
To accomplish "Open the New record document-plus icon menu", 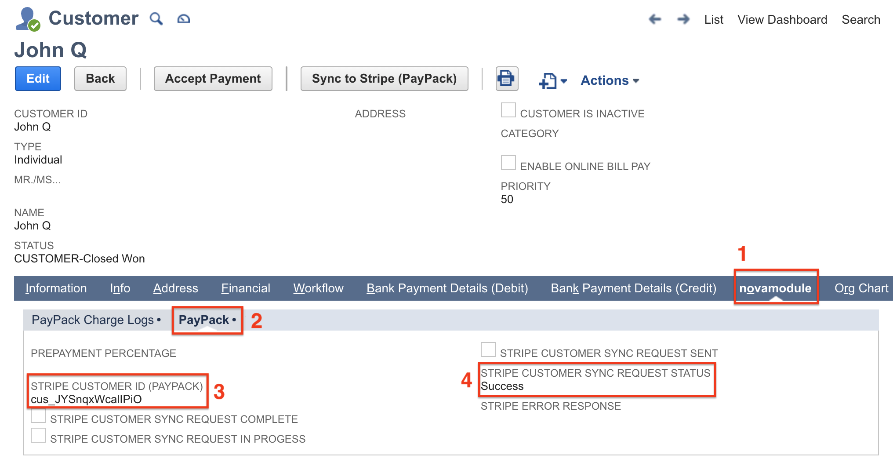I will click(553, 80).
